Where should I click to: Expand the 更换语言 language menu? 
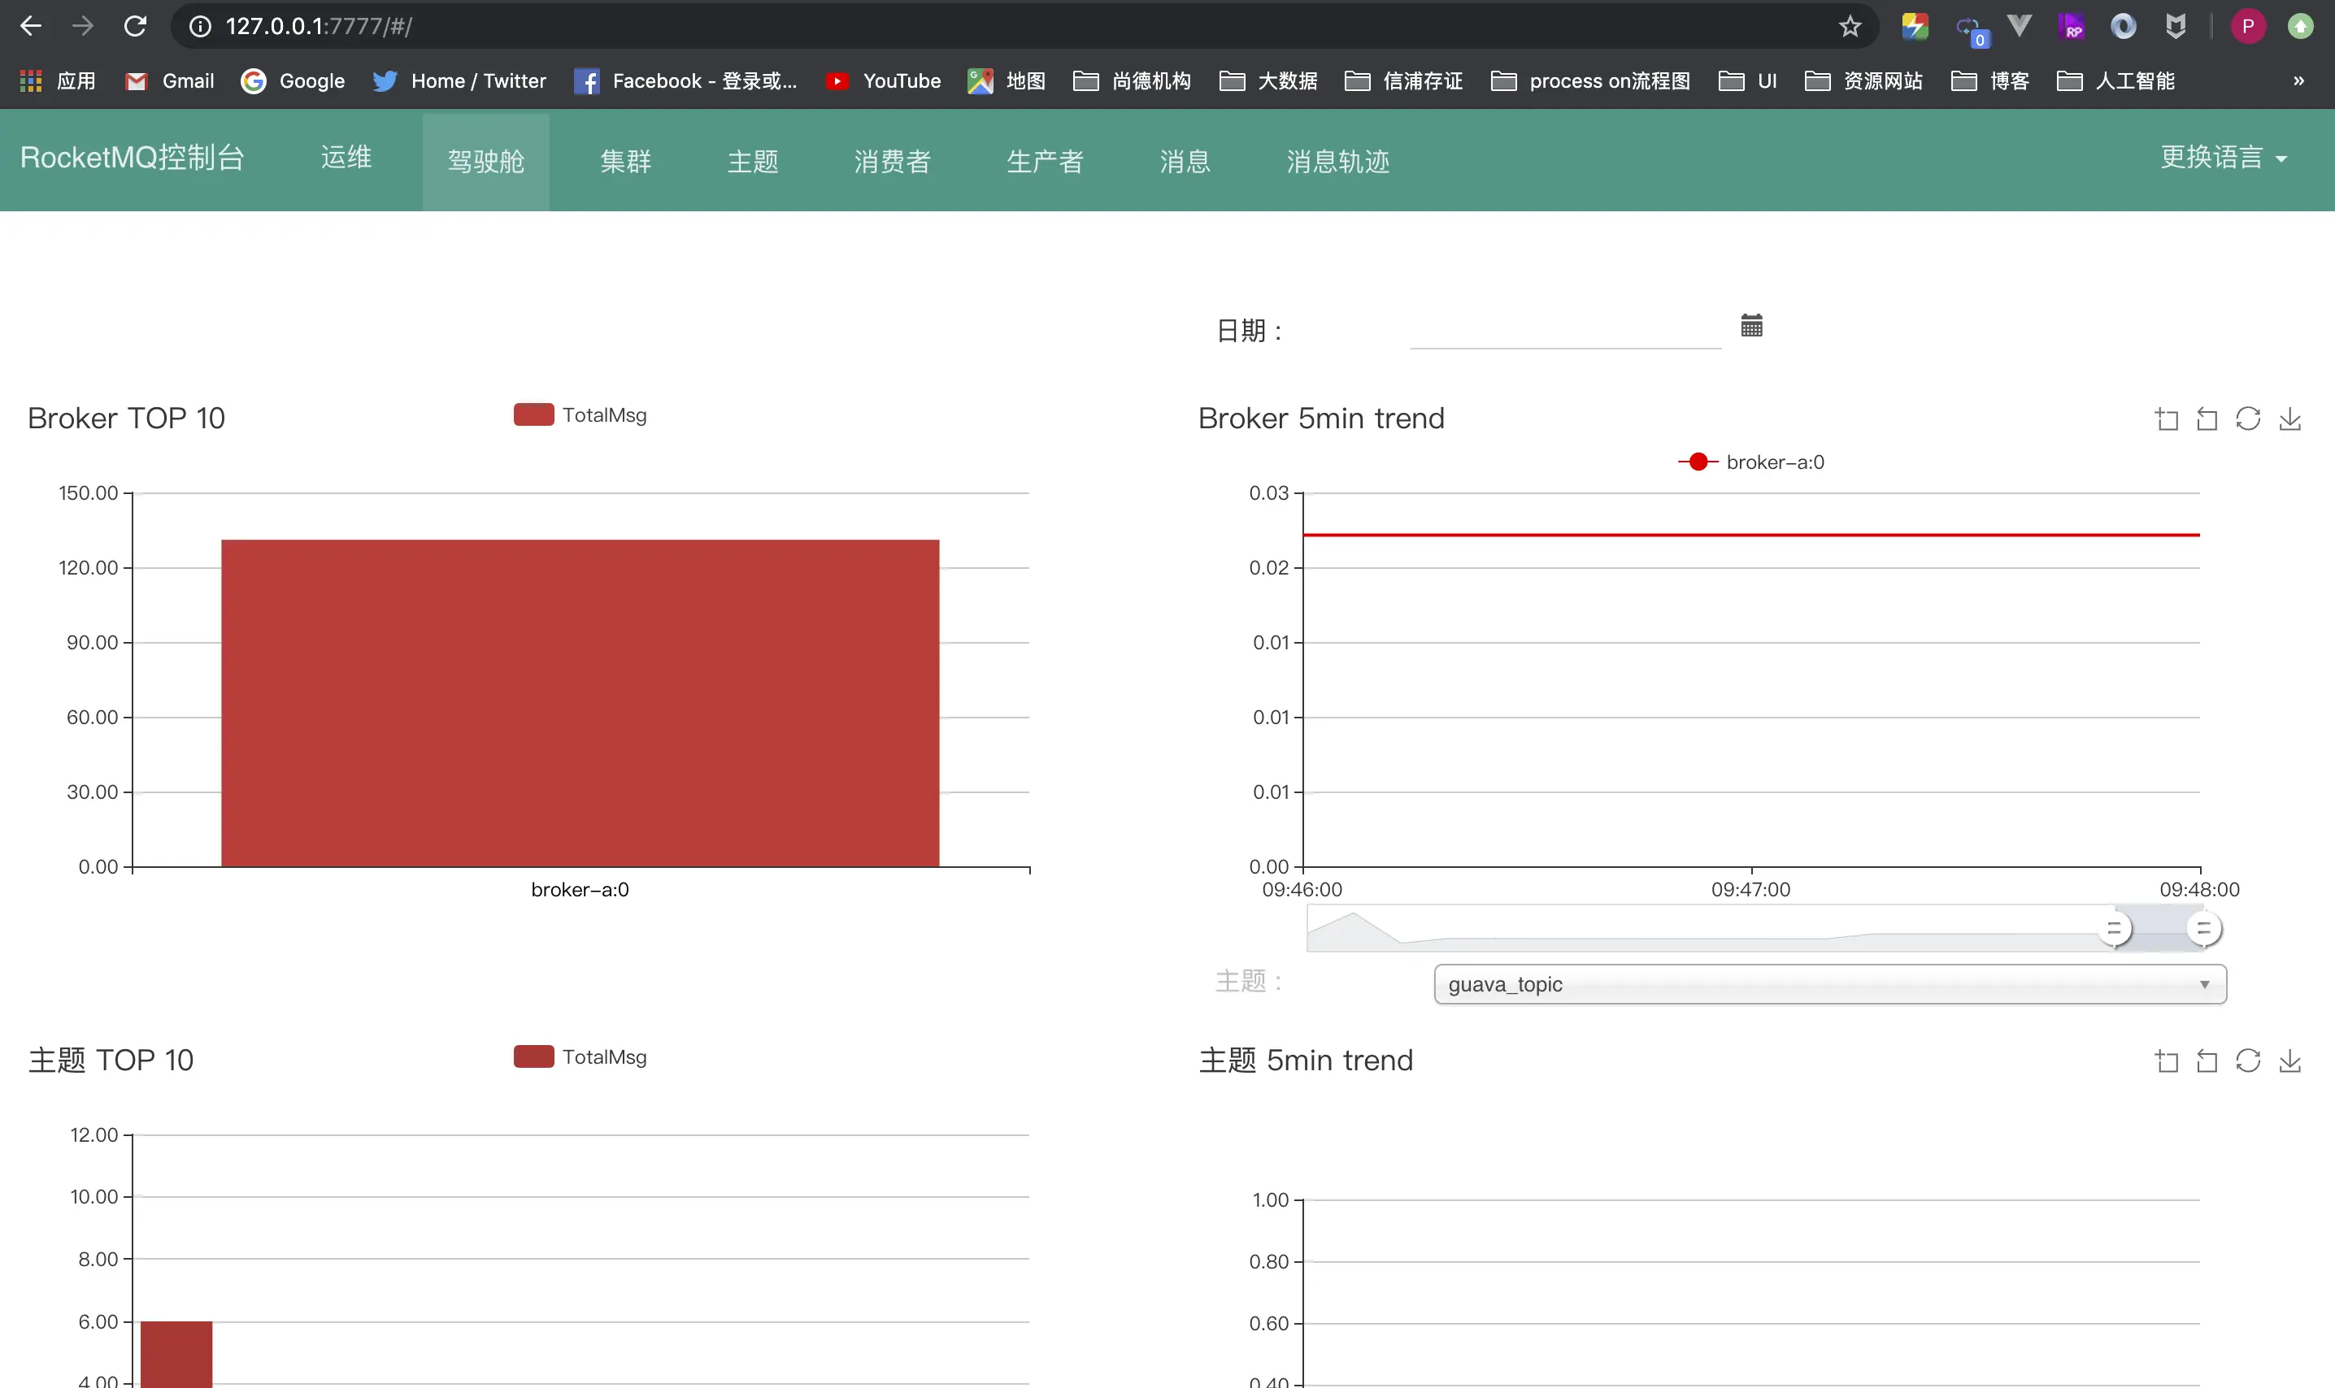2223,158
